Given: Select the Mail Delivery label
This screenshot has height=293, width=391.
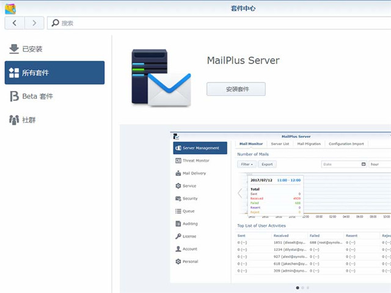Looking at the screenshot, I should pos(194,173).
